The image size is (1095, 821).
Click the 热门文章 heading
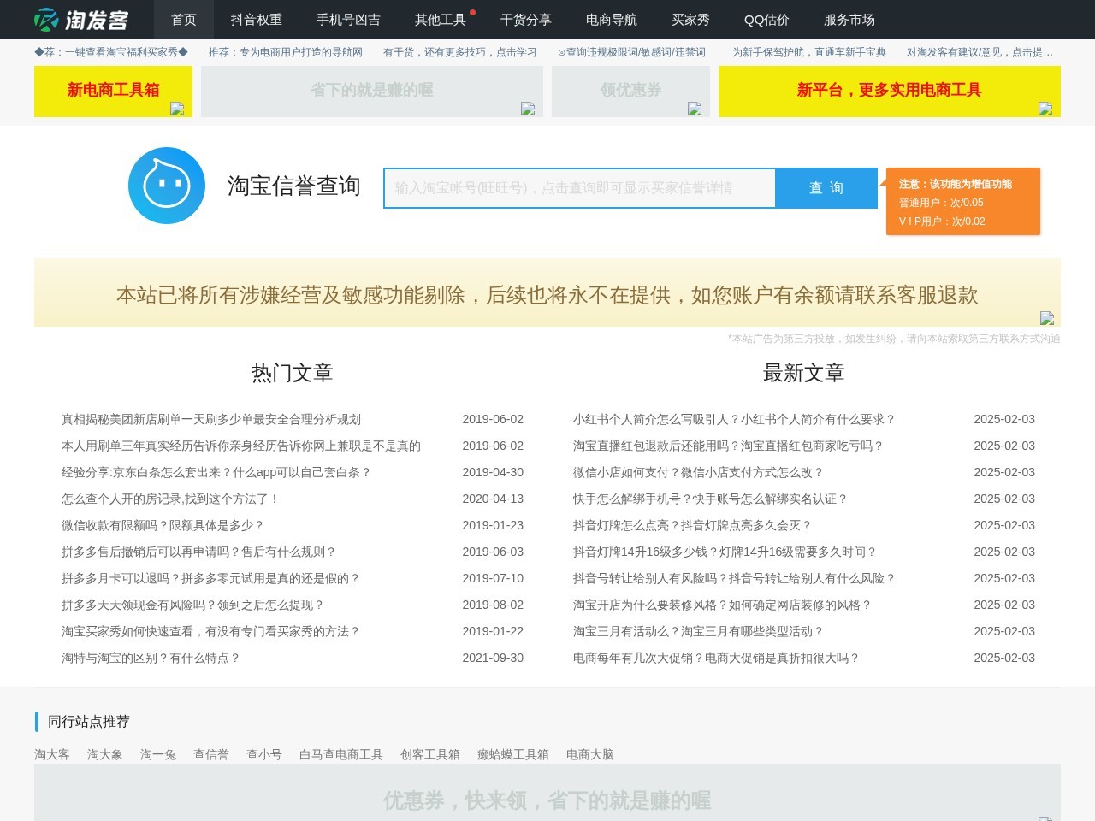pos(292,373)
